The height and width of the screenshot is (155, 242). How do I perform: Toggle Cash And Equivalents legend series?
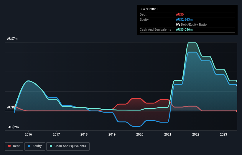point(68,146)
